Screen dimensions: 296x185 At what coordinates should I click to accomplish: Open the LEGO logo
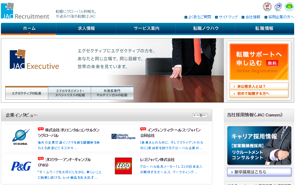tap(123, 166)
